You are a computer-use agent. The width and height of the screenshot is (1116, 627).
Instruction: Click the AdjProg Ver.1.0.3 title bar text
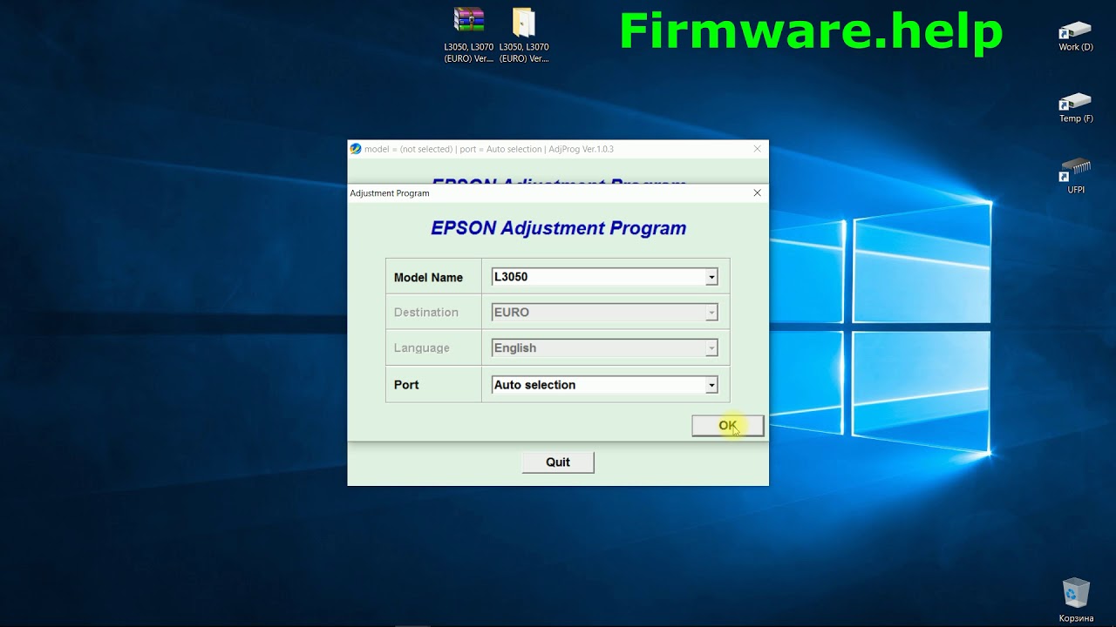coord(489,149)
